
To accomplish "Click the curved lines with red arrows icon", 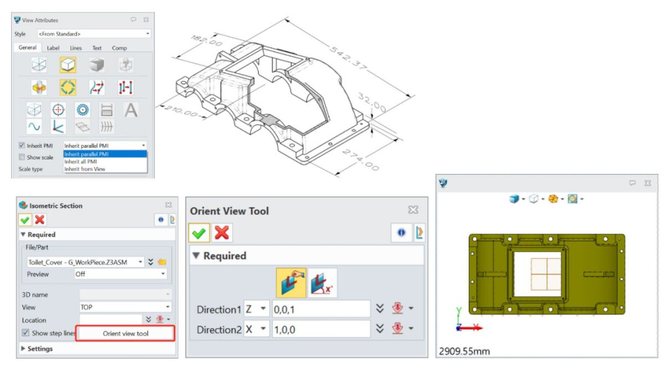I will 96,87.
